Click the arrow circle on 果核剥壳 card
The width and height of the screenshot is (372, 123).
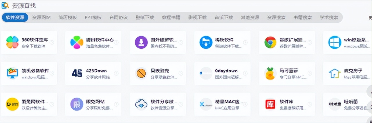[181, 73]
